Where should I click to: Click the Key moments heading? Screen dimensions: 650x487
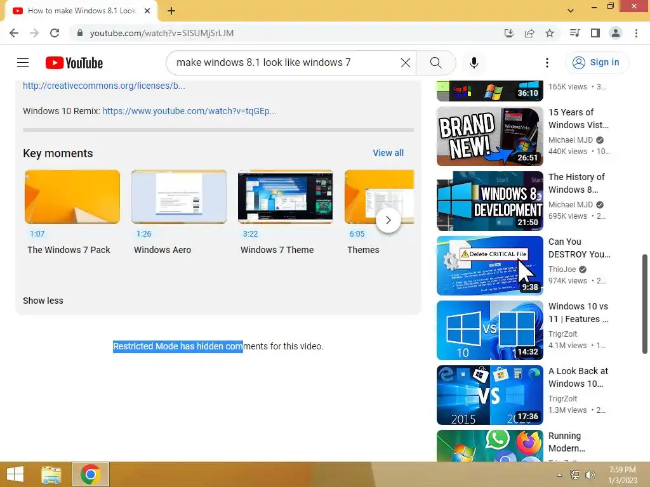tap(58, 153)
